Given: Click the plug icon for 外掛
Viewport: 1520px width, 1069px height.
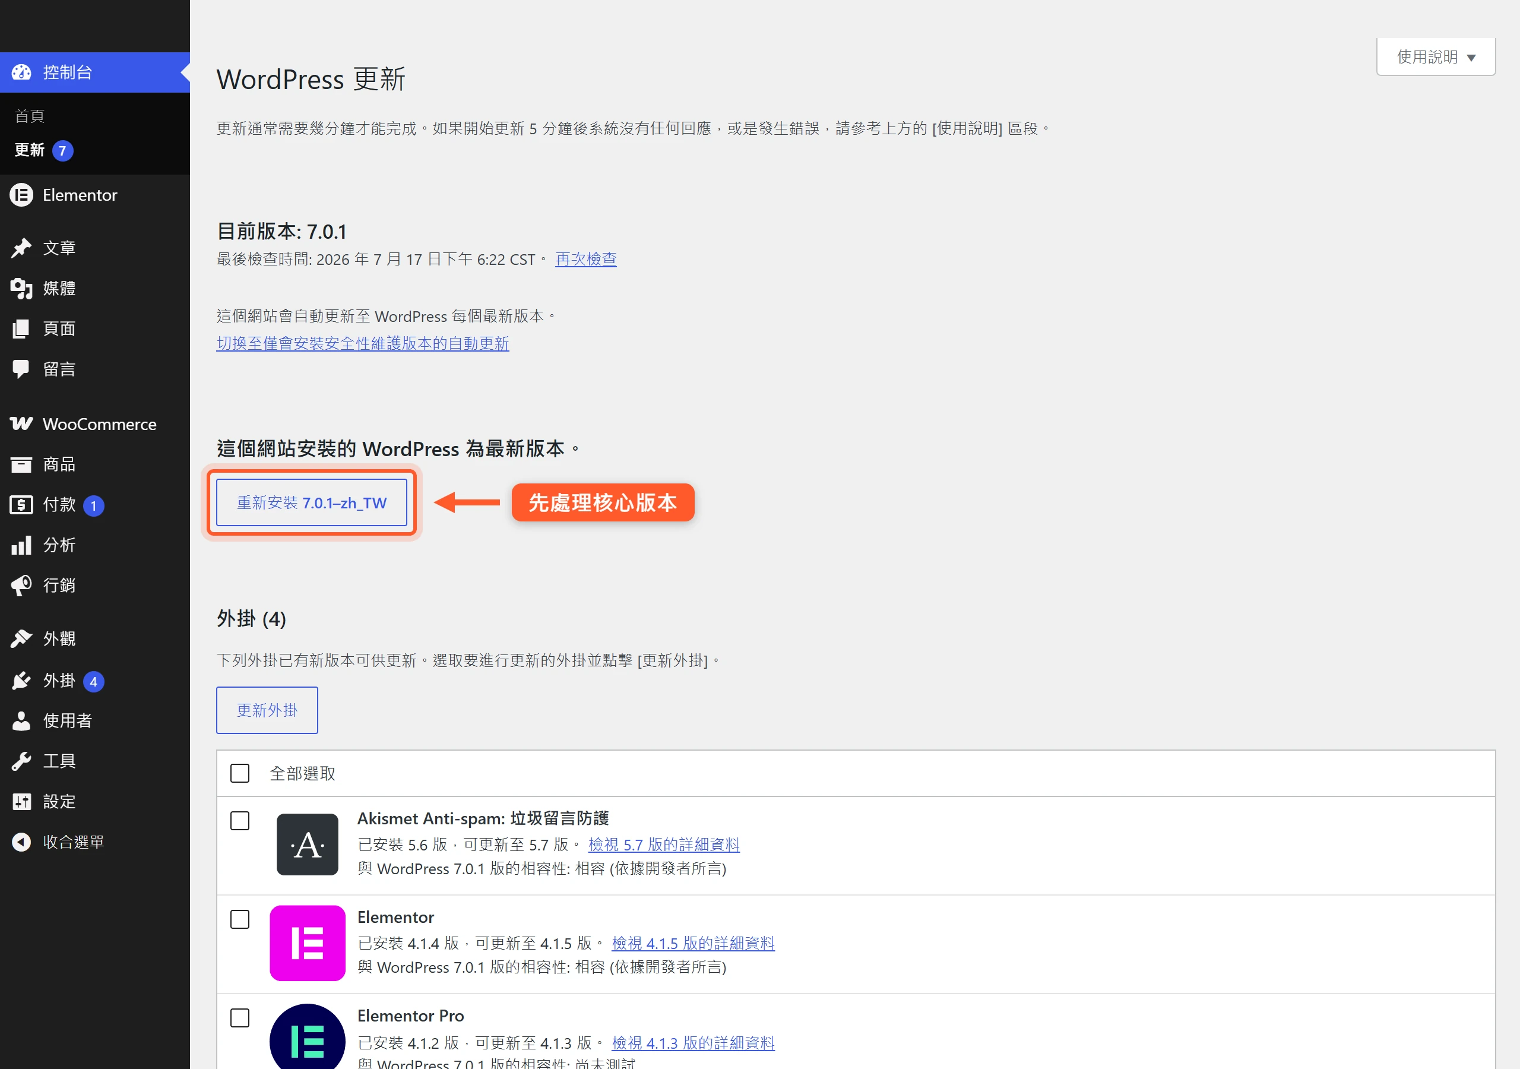Looking at the screenshot, I should pos(21,681).
